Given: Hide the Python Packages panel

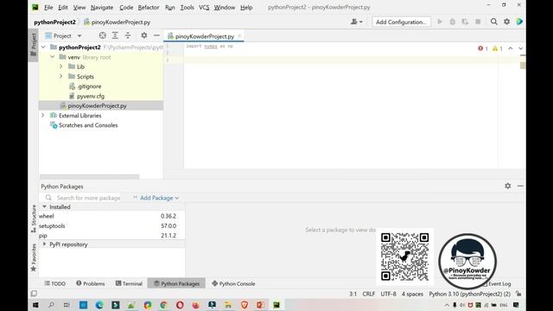Looking at the screenshot, I should point(520,186).
